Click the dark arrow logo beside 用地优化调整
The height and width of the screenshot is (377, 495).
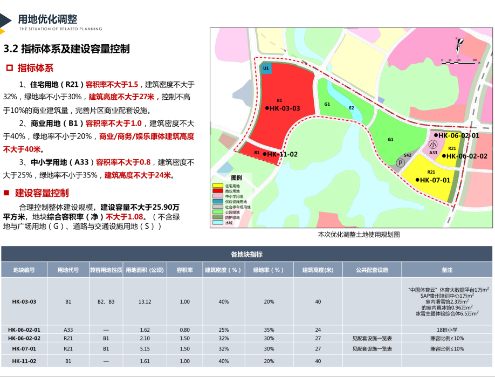pos(5,21)
